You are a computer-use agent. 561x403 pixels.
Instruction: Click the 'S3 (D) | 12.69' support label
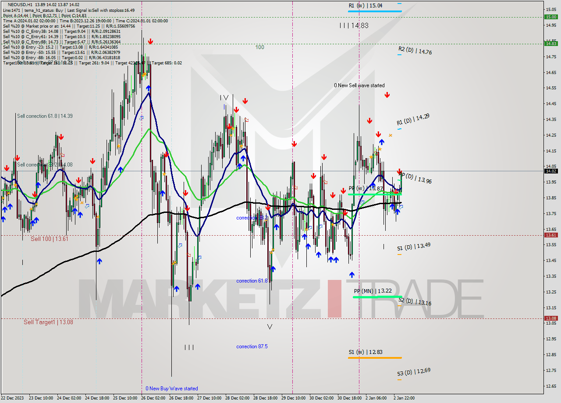pyautogui.click(x=414, y=372)
